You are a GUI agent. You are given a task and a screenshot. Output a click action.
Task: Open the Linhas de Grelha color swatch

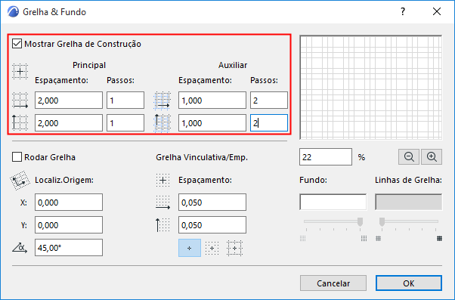pyautogui.click(x=409, y=202)
